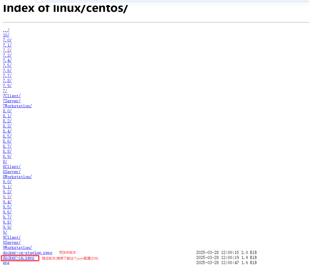Open the 9.5/ directory
This screenshot has width=309, height=268.
coord(7,207)
